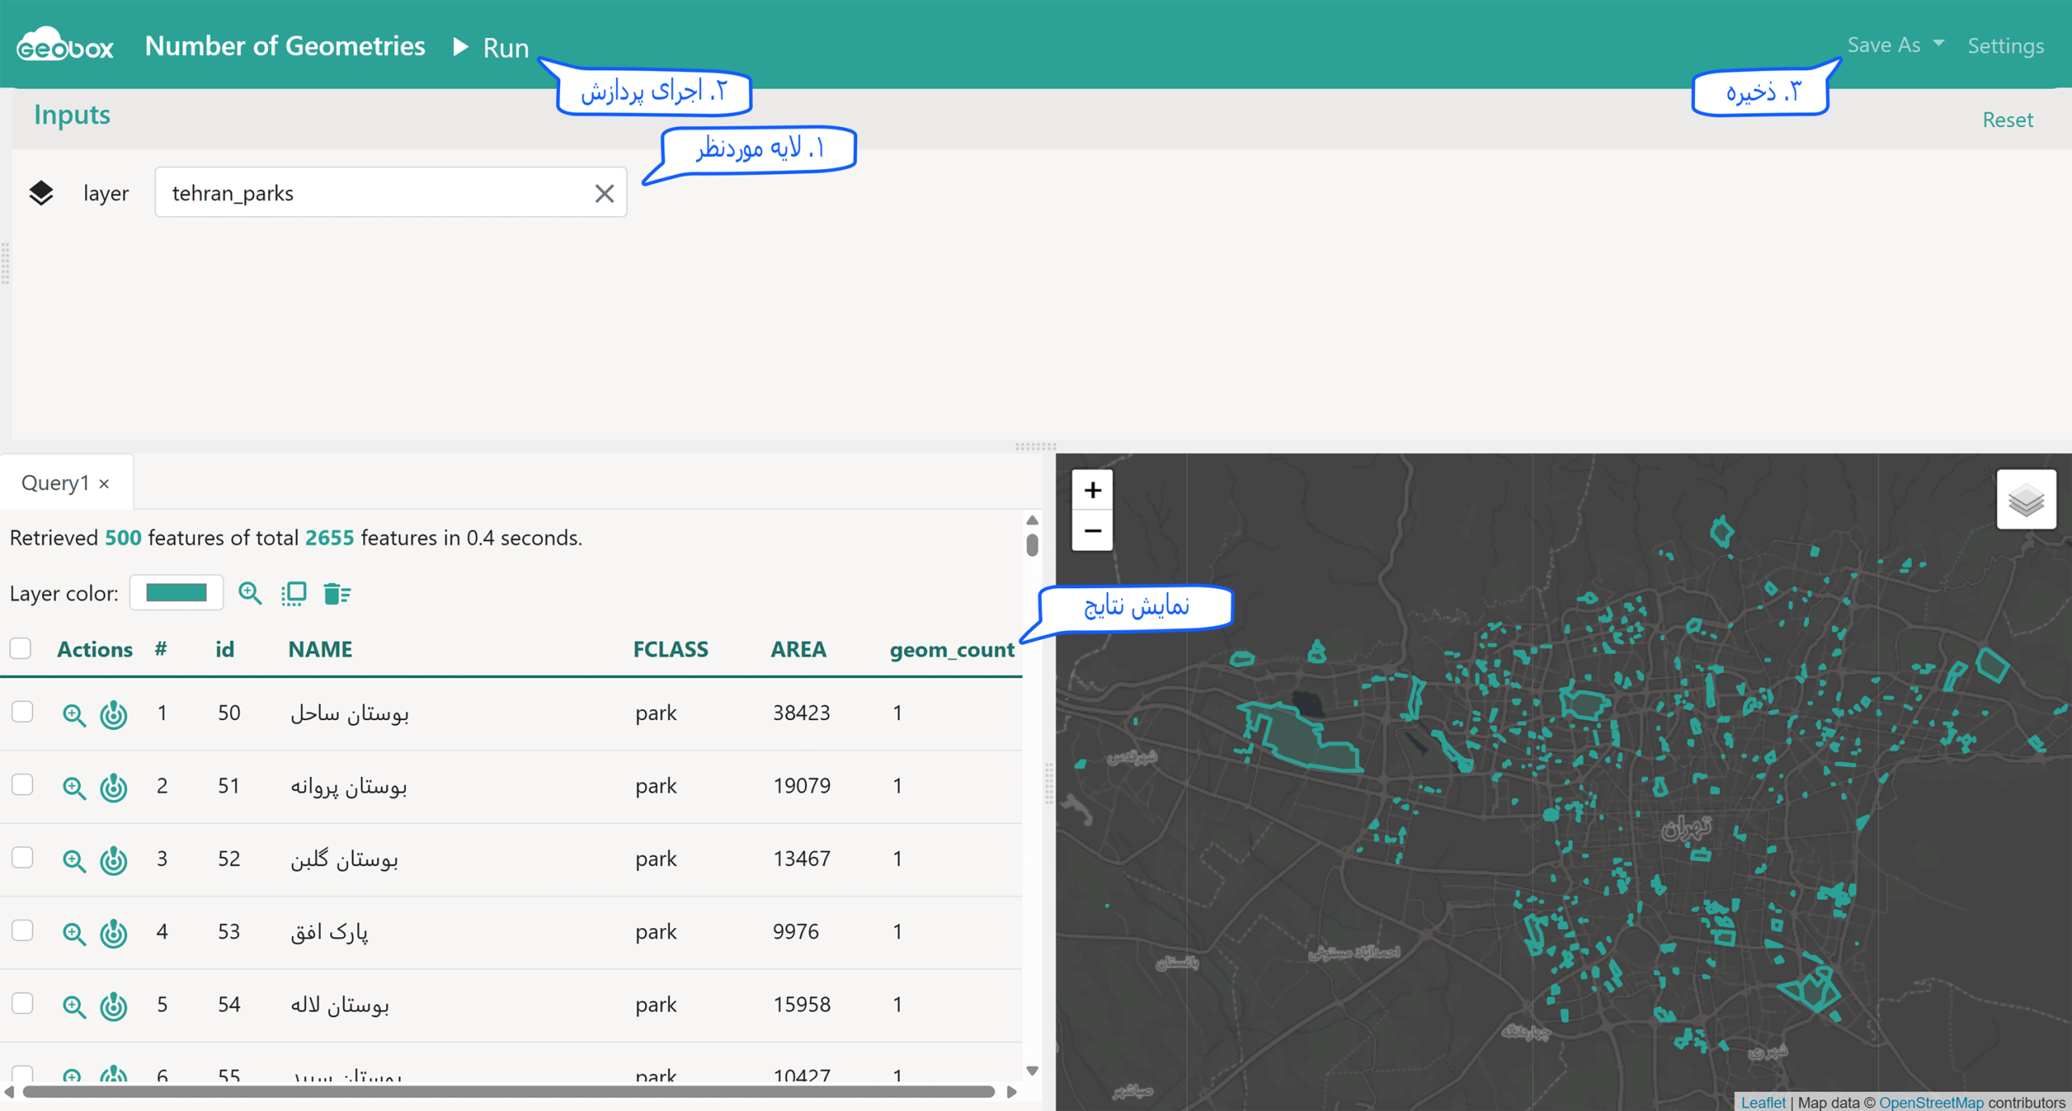Switch to the Query1 tab
The image size is (2072, 1111).
click(55, 483)
